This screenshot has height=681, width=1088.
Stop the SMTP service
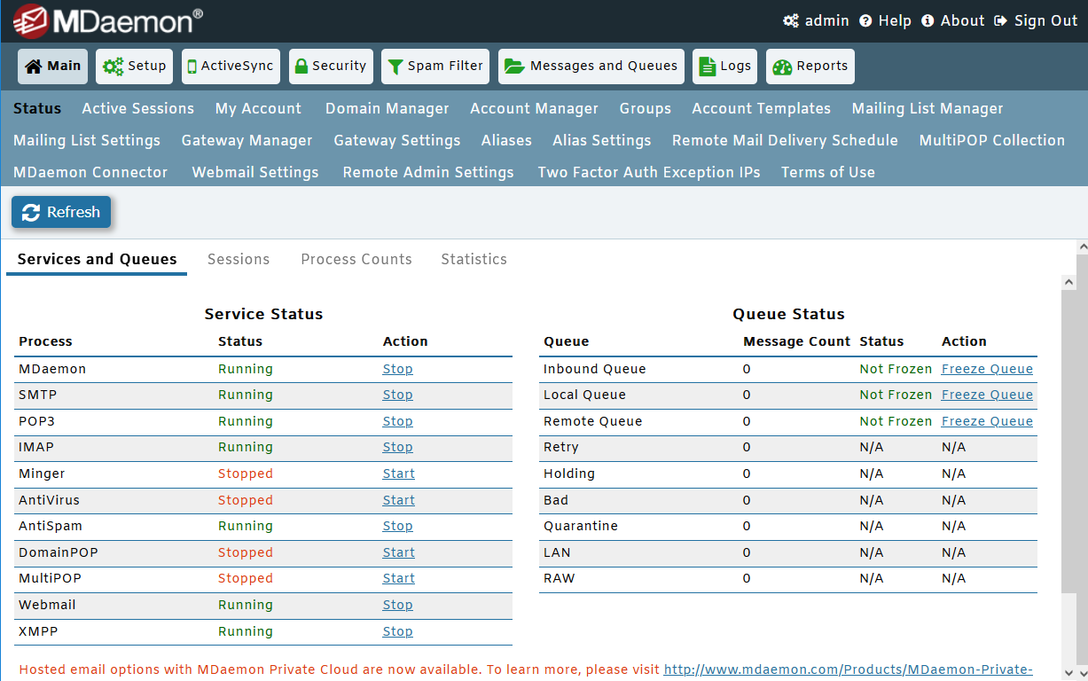tap(397, 394)
